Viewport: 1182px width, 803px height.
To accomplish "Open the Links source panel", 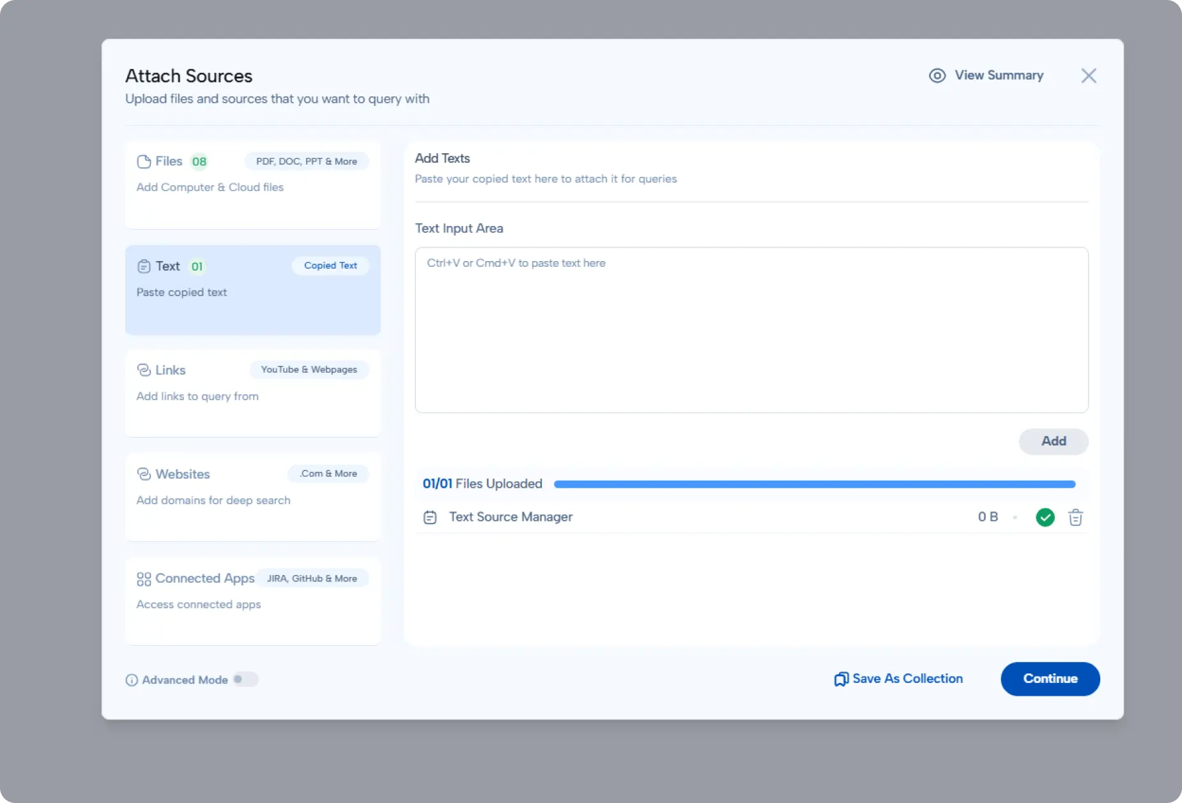I will click(252, 394).
